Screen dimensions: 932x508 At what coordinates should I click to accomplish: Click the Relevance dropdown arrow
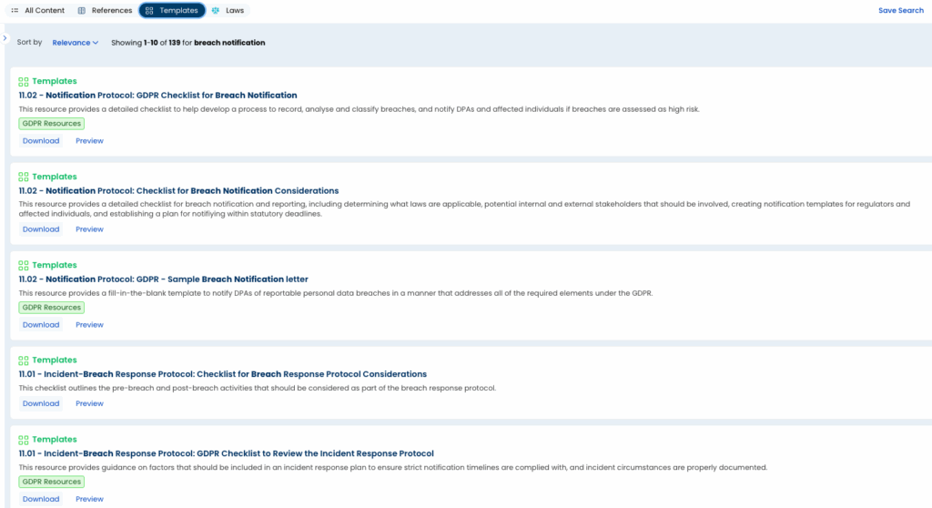point(95,43)
